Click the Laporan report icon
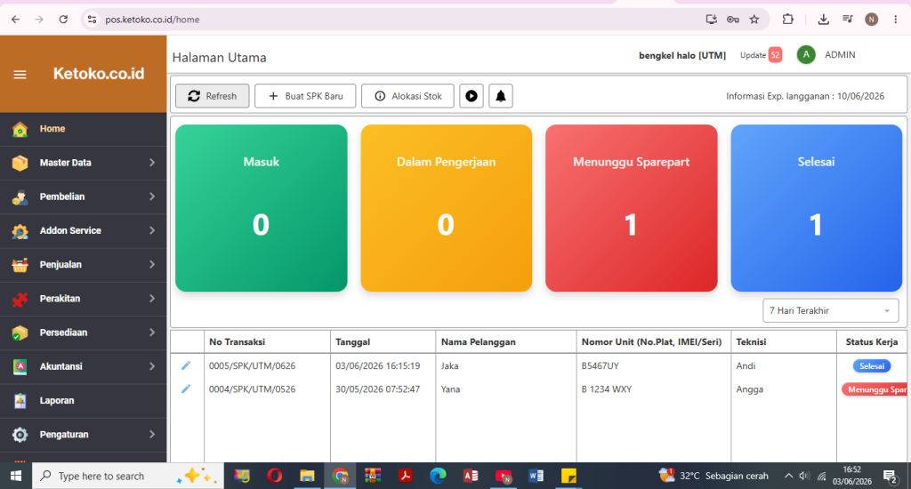911x489 pixels. [x=20, y=401]
